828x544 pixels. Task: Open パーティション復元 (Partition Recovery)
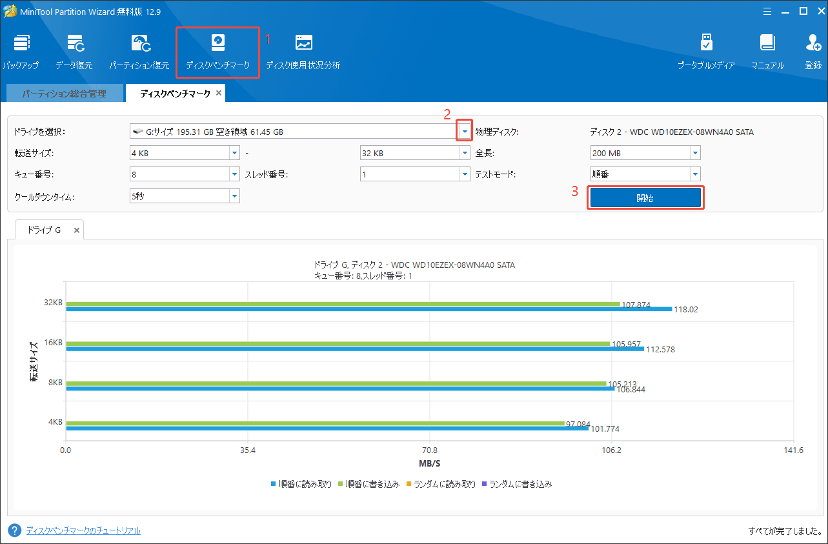[140, 50]
